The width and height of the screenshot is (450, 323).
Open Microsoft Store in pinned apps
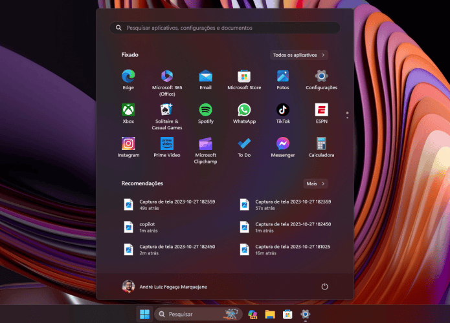[x=244, y=80]
